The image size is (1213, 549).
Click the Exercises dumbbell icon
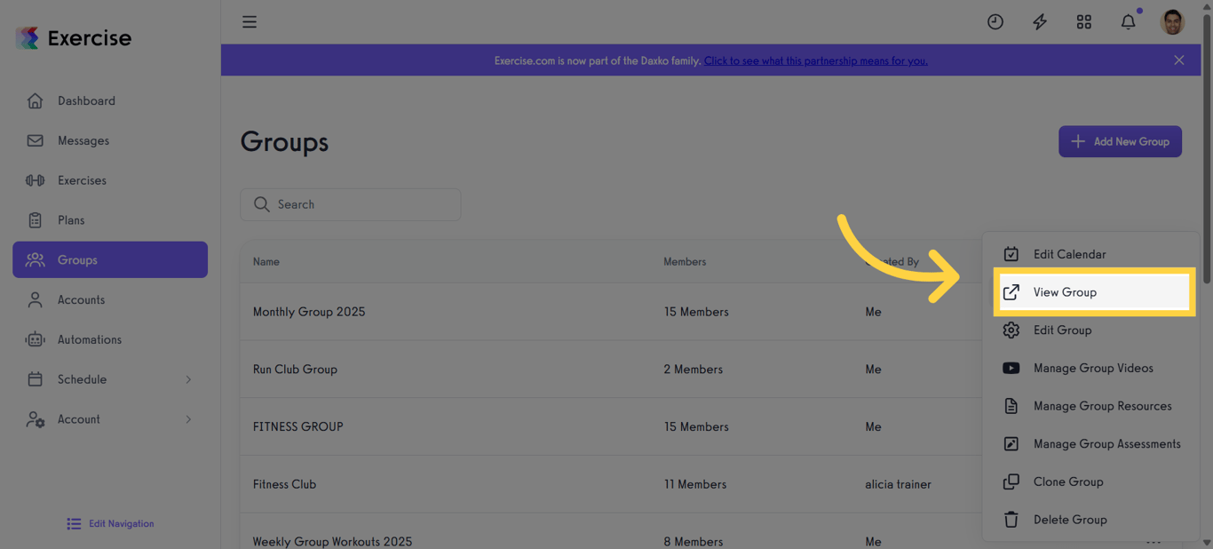pos(35,180)
